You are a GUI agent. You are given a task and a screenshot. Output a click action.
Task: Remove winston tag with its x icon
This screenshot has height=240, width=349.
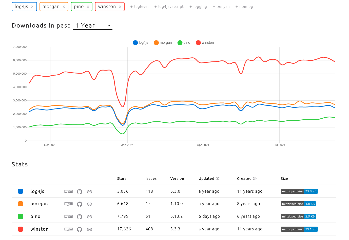tap(120, 7)
